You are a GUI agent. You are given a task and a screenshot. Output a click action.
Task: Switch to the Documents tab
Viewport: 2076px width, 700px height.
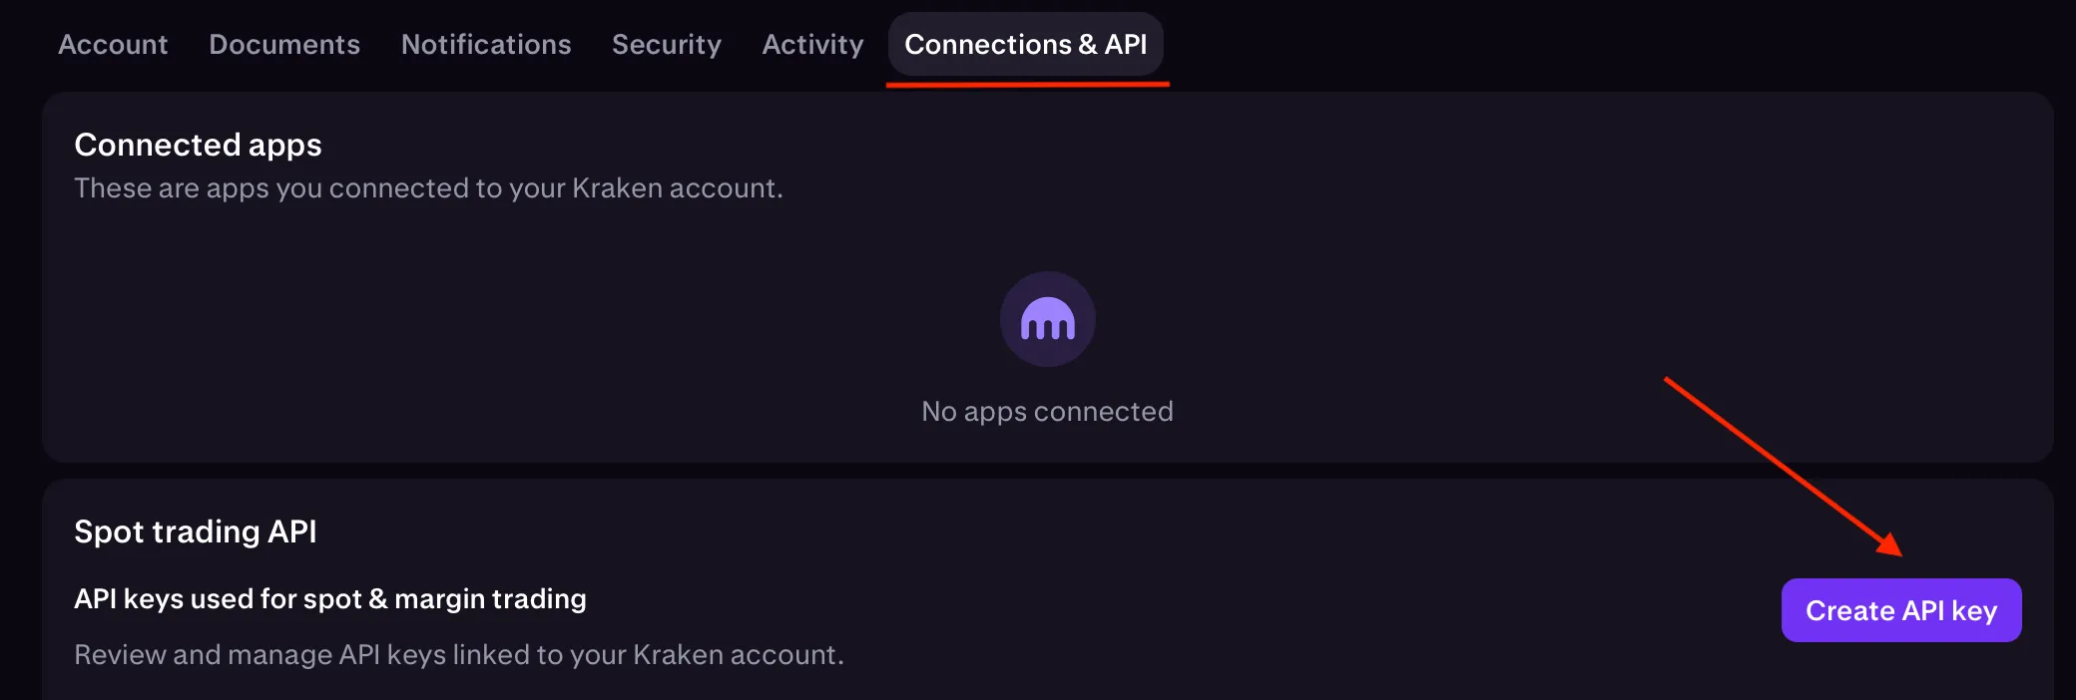tap(284, 44)
